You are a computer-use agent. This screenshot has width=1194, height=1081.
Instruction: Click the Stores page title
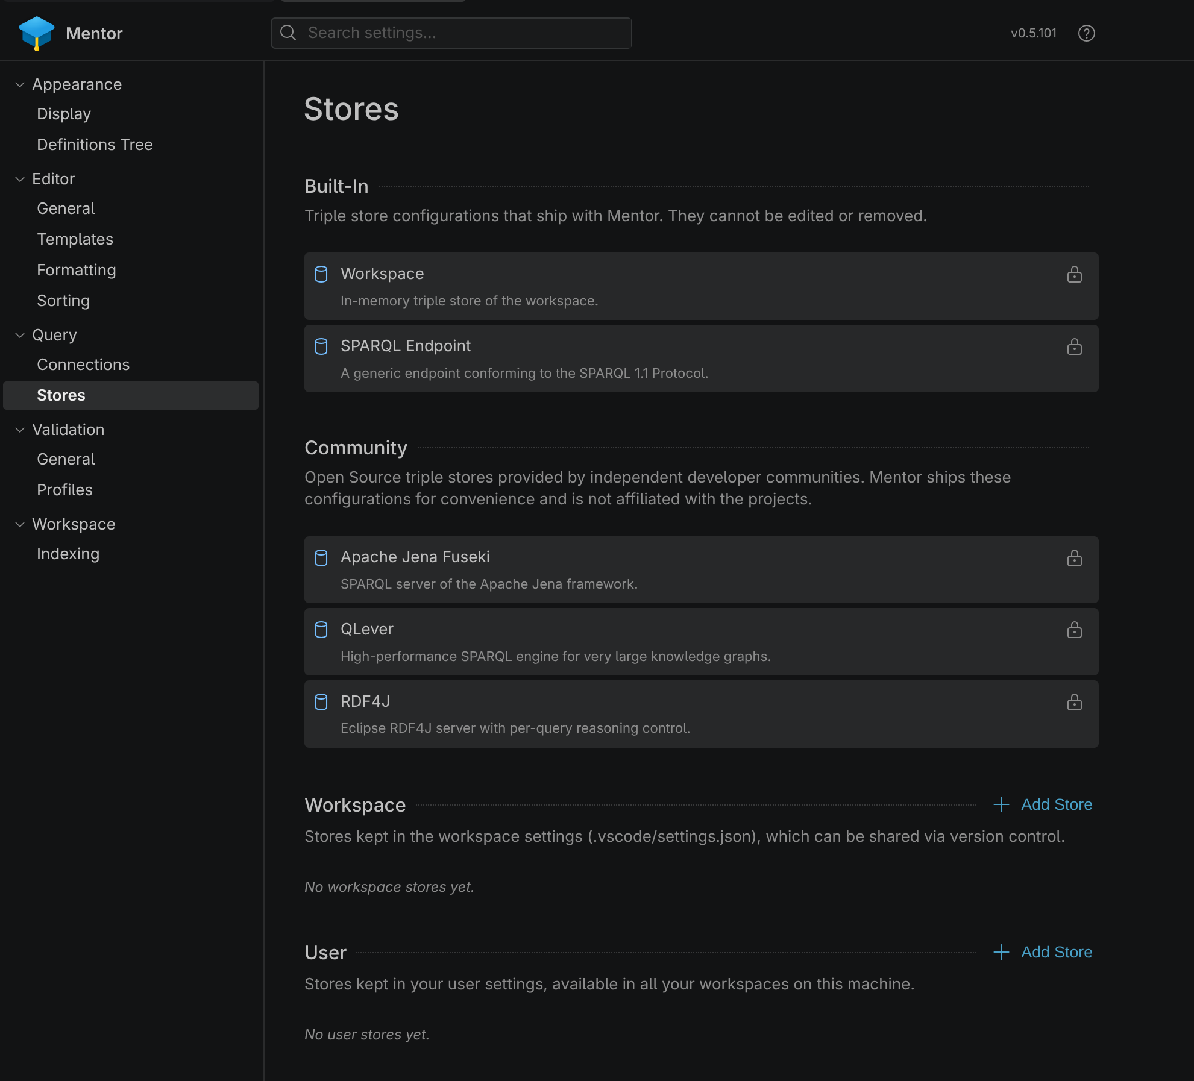coord(351,109)
